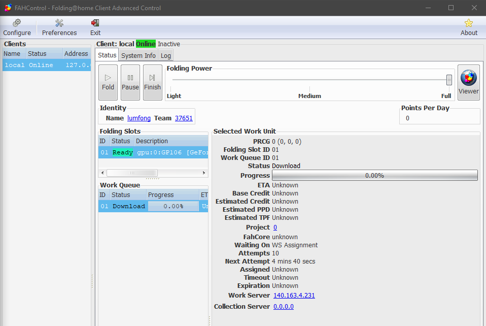Set folding power to Medium
Image resolution: width=486 pixels, height=326 pixels.
pyautogui.click(x=309, y=96)
